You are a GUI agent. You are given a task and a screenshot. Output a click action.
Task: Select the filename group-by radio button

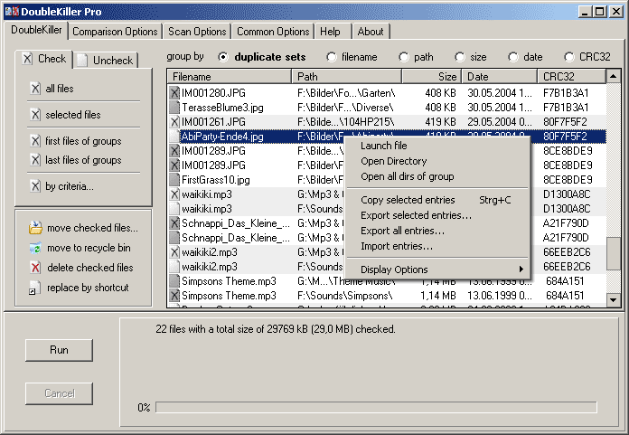332,57
